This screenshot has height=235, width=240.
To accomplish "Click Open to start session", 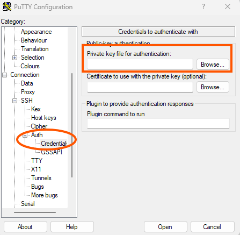I will 165,227.
